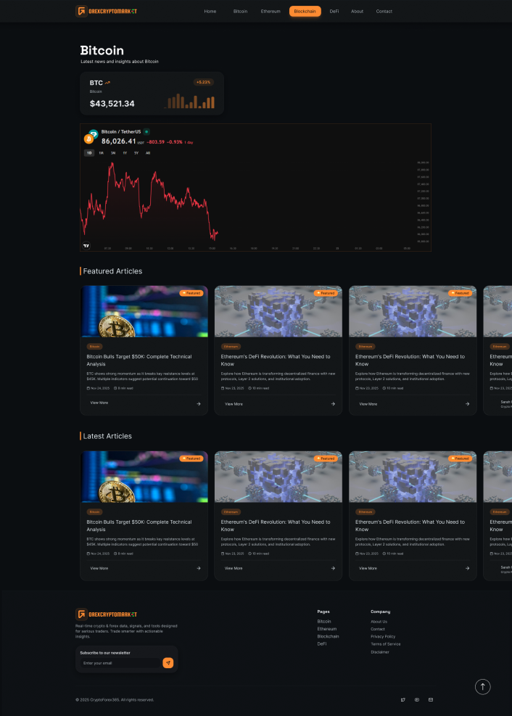Open DeFi in the top navigation bar
The height and width of the screenshot is (716, 512).
tap(334, 12)
